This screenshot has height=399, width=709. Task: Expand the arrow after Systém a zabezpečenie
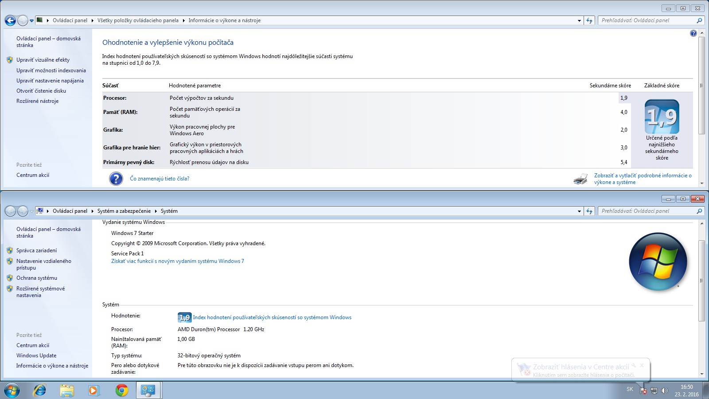pyautogui.click(x=156, y=211)
